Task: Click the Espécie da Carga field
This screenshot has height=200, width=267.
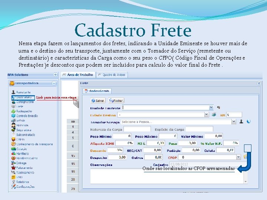Action: 199,129
